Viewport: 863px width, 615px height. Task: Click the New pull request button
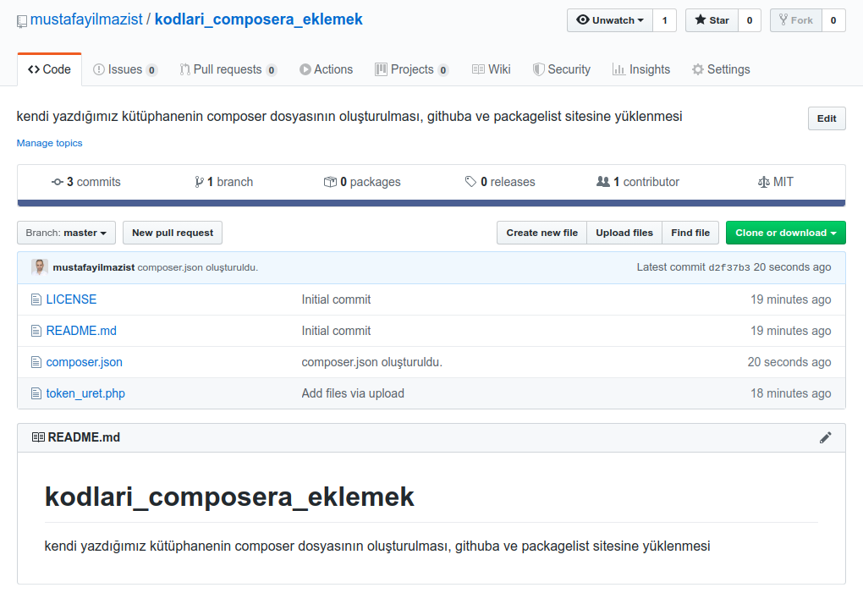click(173, 233)
